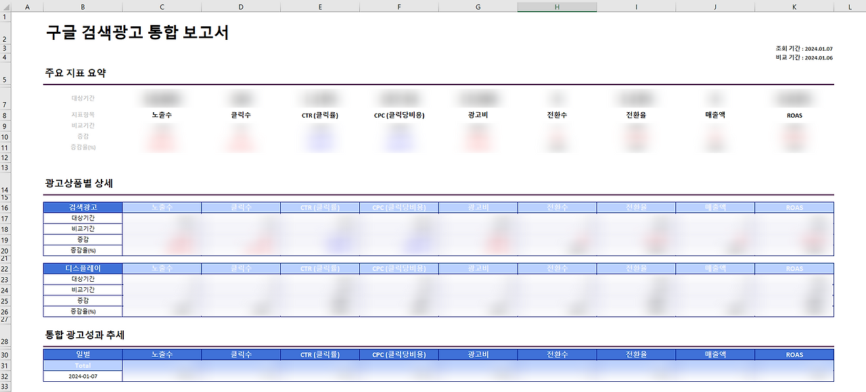
Task: Click '노출수' header in 검색광고 table
Action: pyautogui.click(x=162, y=207)
